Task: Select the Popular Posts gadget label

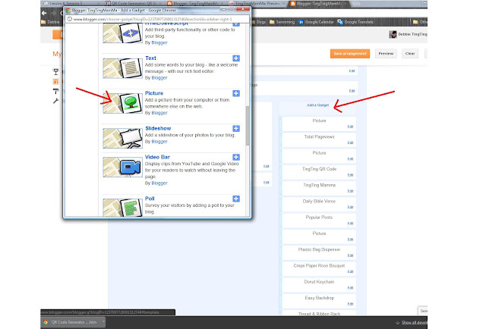Action: pyautogui.click(x=319, y=218)
